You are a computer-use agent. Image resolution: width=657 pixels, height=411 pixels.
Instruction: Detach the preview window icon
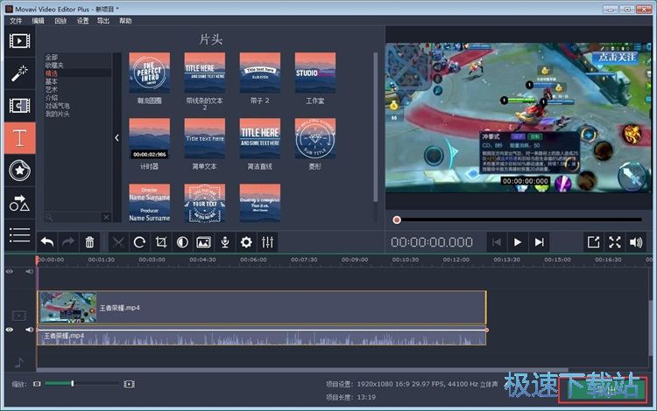point(593,242)
